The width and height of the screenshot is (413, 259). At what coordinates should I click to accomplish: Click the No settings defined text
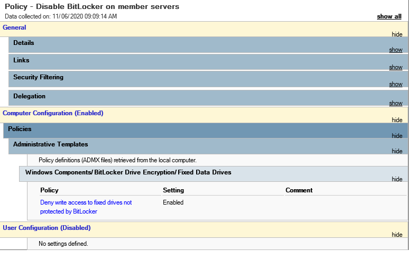click(x=63, y=244)
